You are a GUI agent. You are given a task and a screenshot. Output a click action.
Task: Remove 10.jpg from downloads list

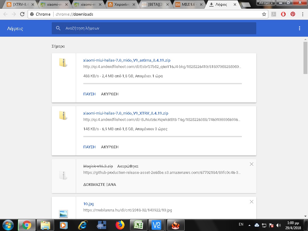tap(251, 202)
